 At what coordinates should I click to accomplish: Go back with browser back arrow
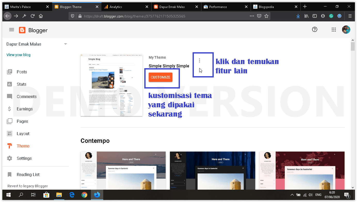point(7,16)
